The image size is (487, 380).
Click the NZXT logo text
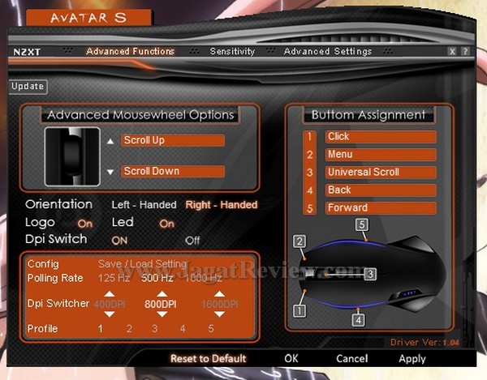(27, 52)
